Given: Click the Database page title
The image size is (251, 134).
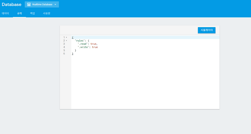Looking at the screenshot, I should coord(12,5).
